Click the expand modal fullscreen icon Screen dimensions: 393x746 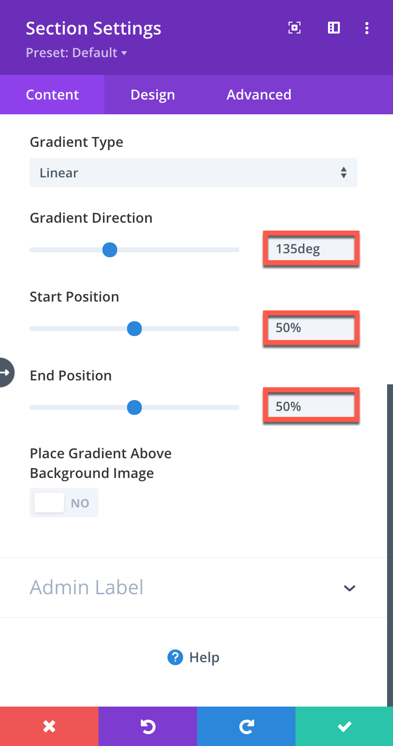tap(294, 28)
